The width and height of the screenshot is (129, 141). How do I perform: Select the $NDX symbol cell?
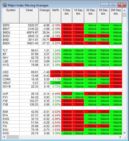point(11,43)
